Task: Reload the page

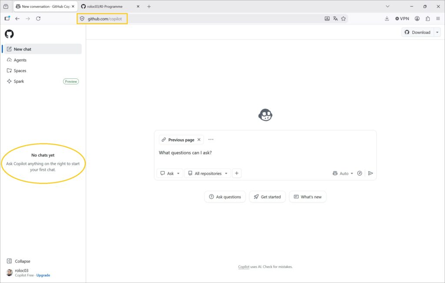Action: click(38, 18)
